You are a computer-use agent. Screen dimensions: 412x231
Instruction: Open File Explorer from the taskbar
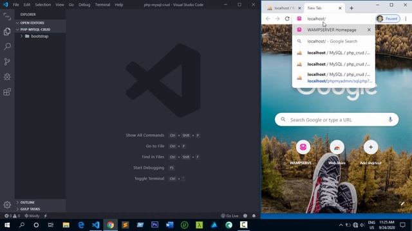point(66,225)
